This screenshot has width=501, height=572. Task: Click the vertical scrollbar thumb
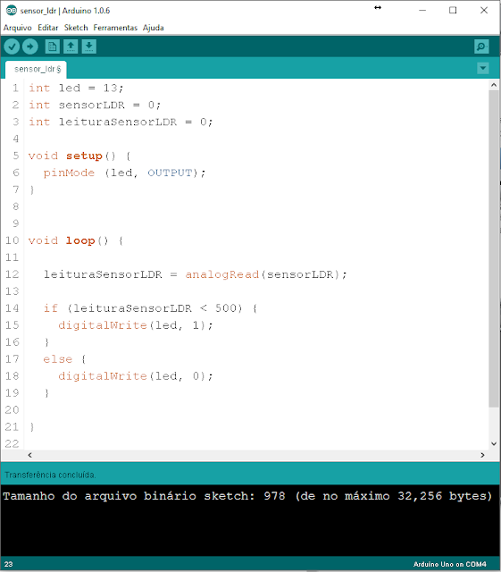pyautogui.click(x=494, y=248)
